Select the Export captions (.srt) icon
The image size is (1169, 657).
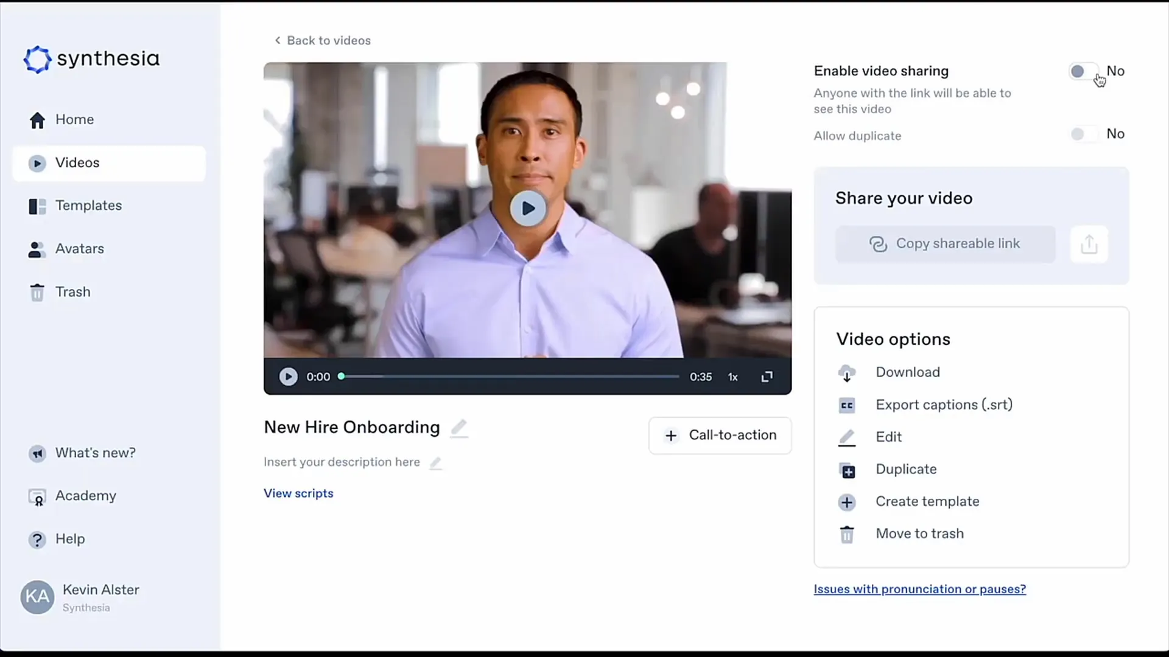pos(847,405)
